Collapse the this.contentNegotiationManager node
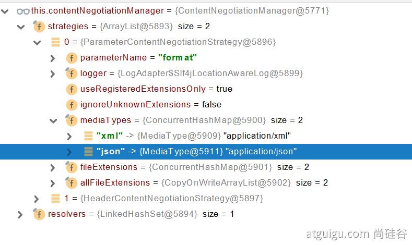Screen dimensions: 412x245 pos(5,10)
